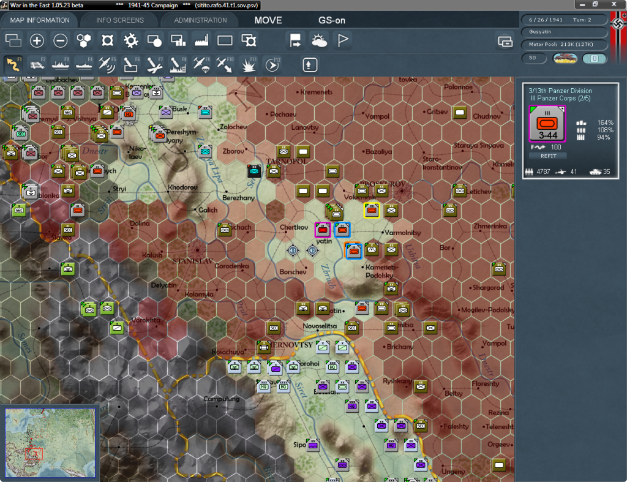Click the gear-shaped fort level icon
Viewport: 627px width, 482px height.
131,40
